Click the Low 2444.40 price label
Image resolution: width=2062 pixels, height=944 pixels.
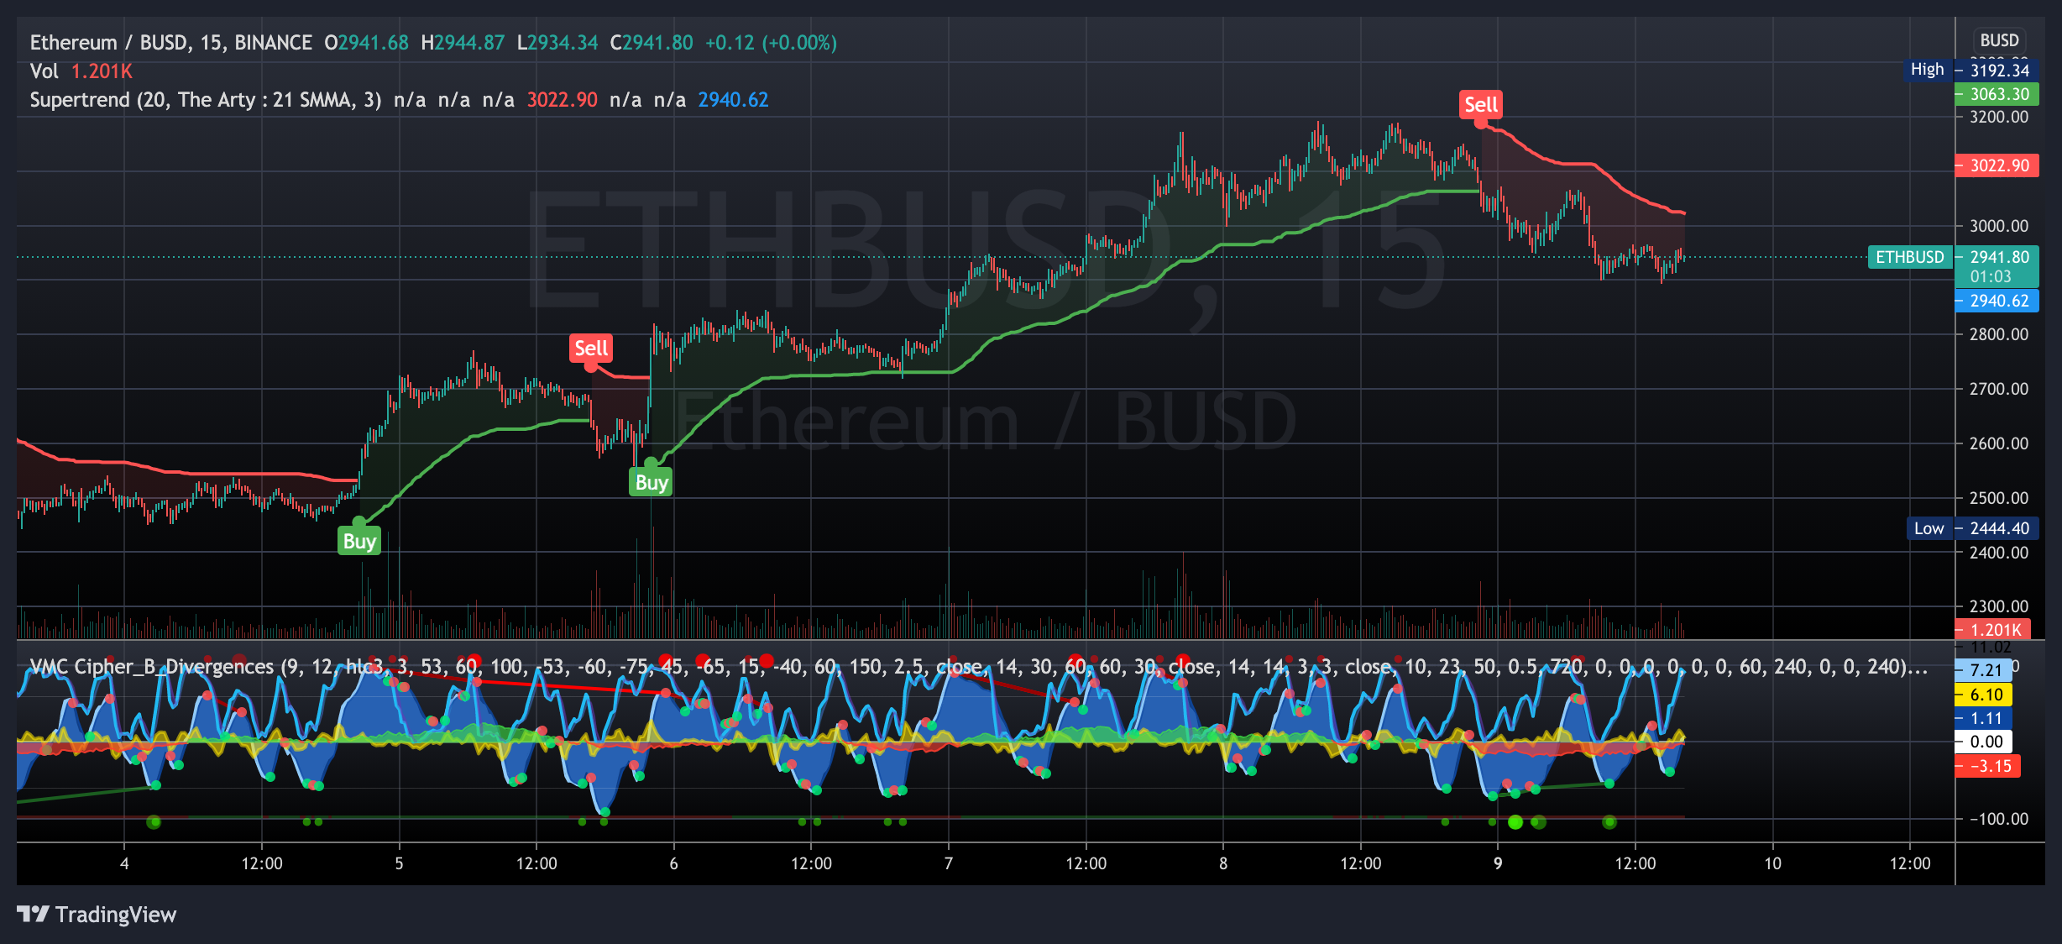pyautogui.click(x=1972, y=528)
